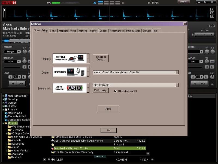Set right deck loop OUT point

click(x=203, y=84)
